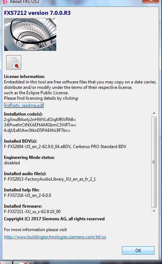Close the About FXS7212 window
162x264 pixels.
(150, 1)
